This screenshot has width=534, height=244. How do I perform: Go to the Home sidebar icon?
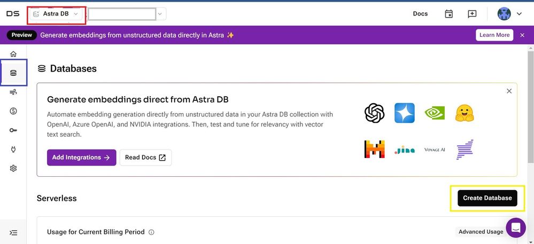pos(13,54)
